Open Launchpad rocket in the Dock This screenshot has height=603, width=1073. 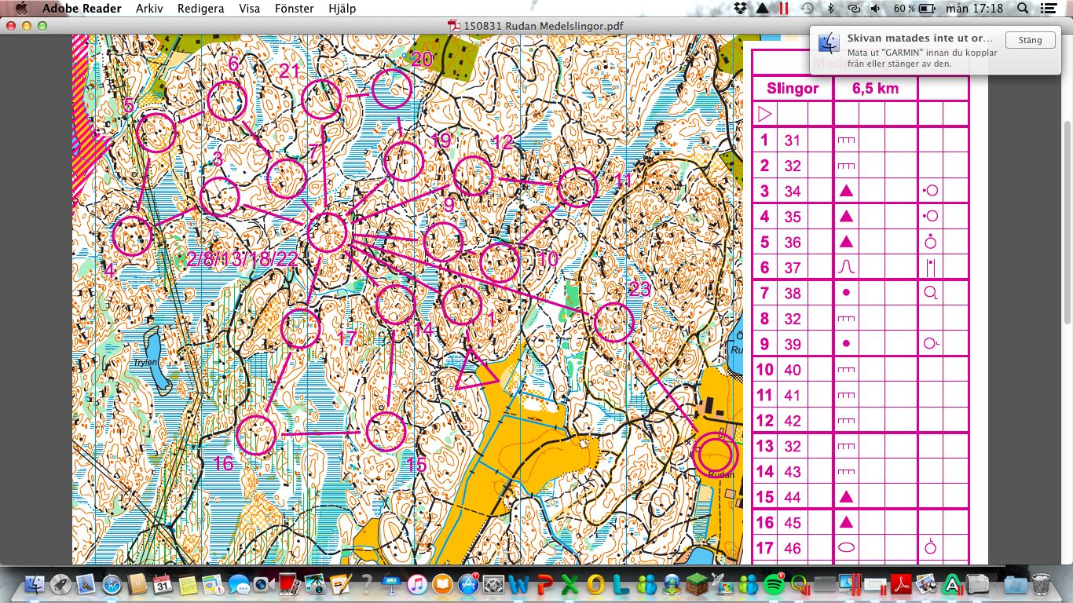click(60, 585)
